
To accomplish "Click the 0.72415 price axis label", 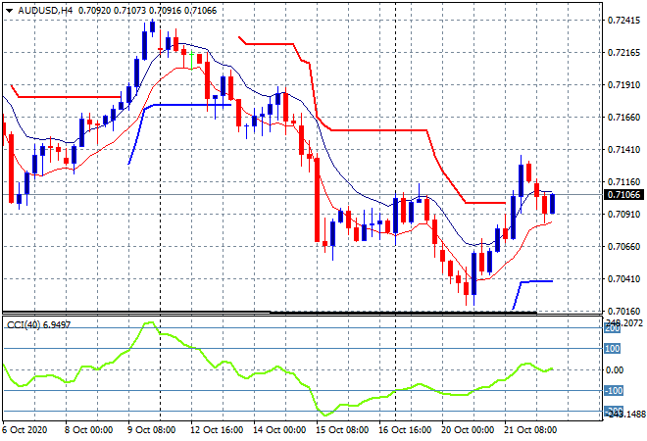I will pos(623,21).
